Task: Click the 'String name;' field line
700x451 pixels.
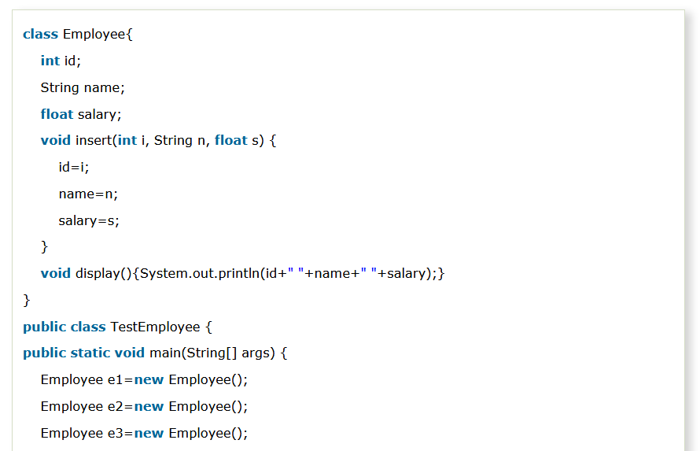Action: pos(83,87)
